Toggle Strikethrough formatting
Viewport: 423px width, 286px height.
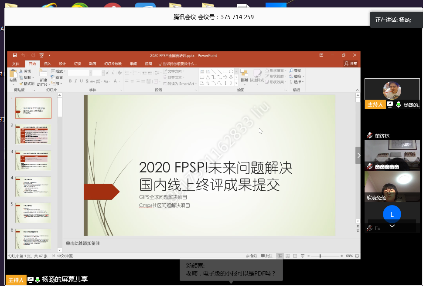point(92,81)
